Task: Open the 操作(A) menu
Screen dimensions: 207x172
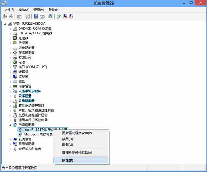Action: click(x=24, y=10)
